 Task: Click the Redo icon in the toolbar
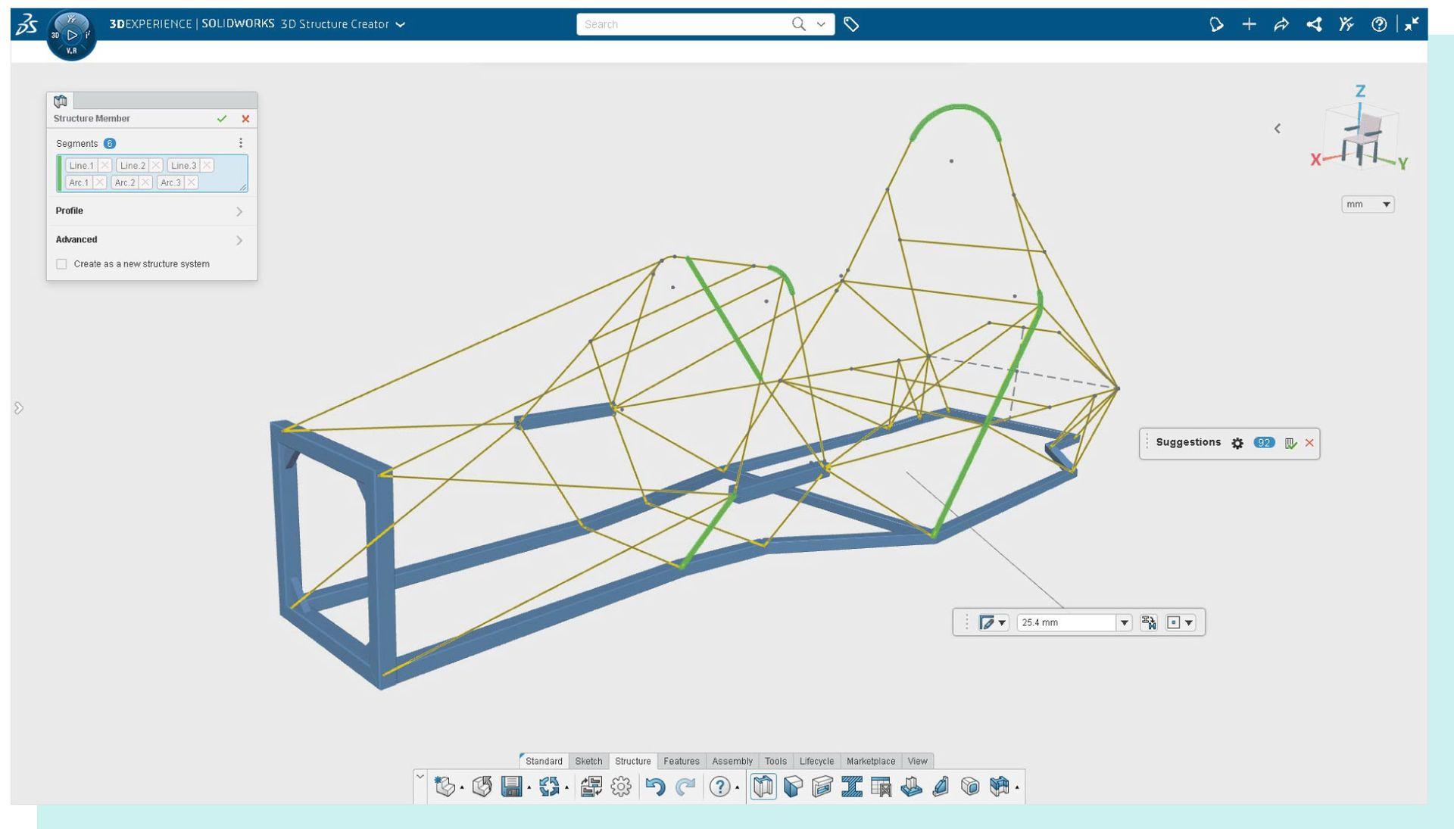point(687,787)
